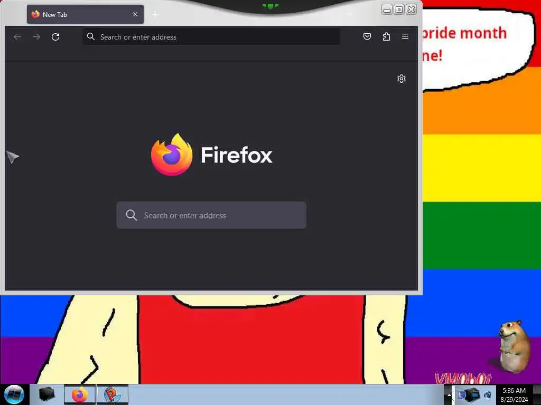
Task: Select the New Tab tab
Action: coord(85,14)
